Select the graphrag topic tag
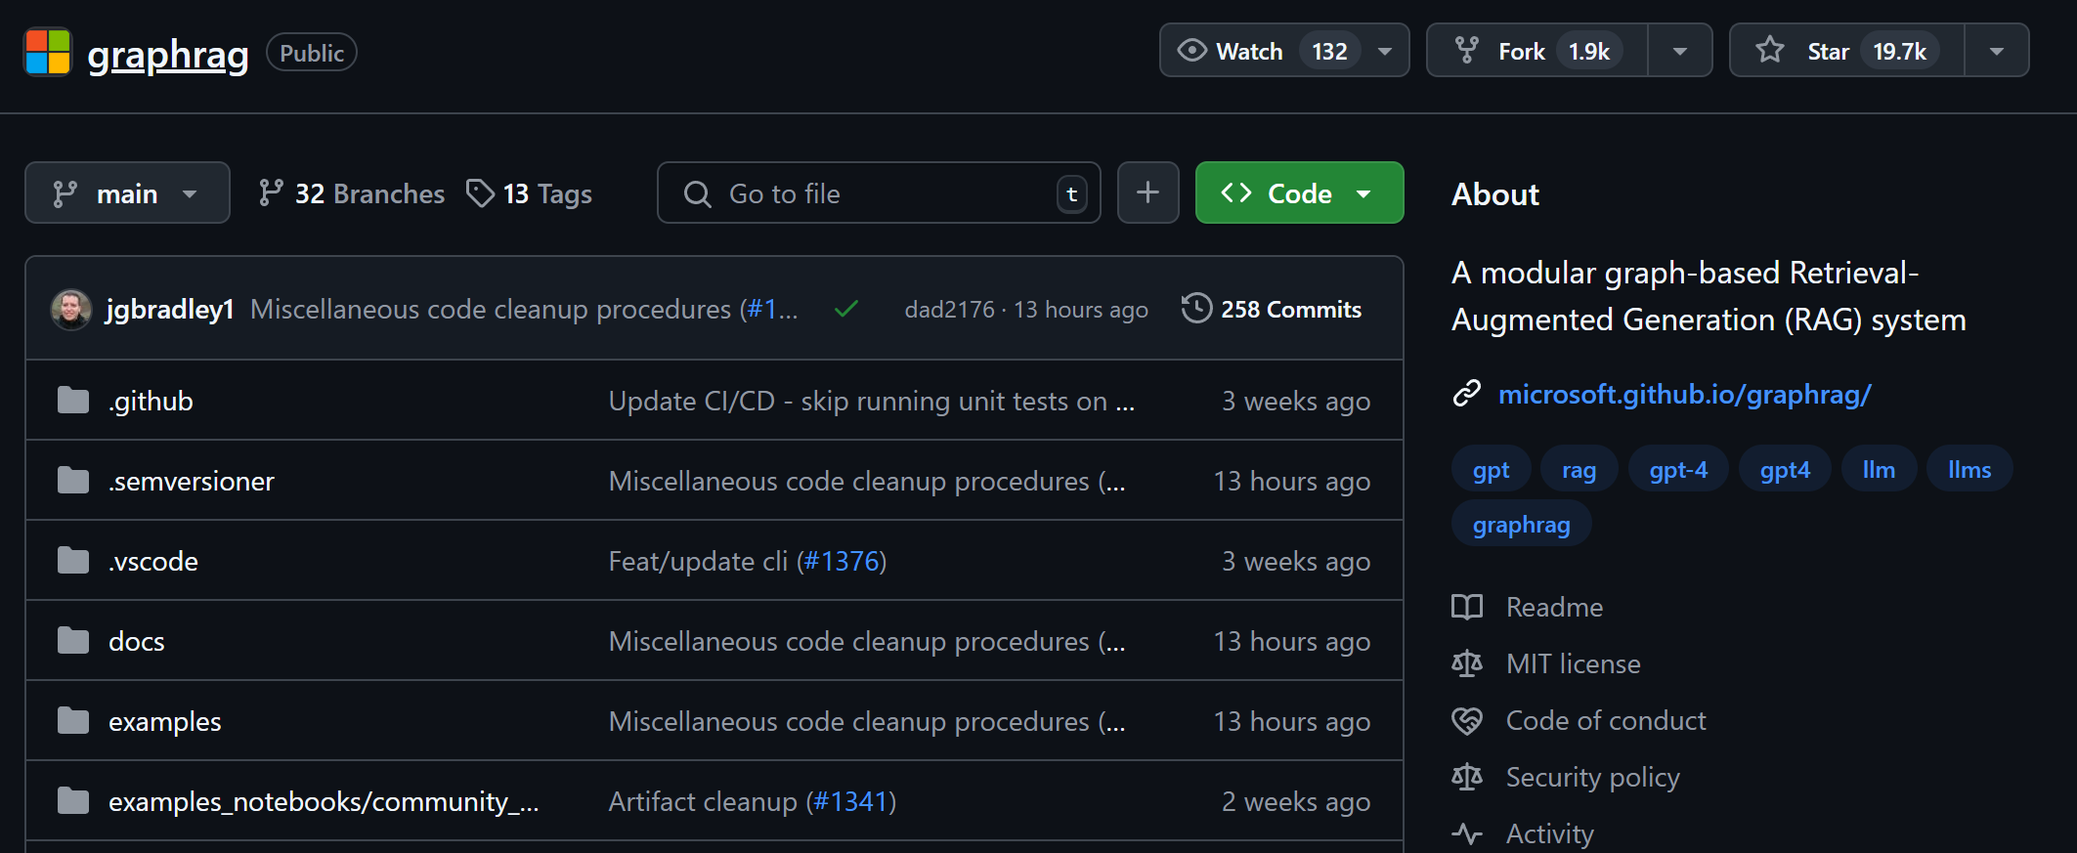2077x853 pixels. 1522,525
